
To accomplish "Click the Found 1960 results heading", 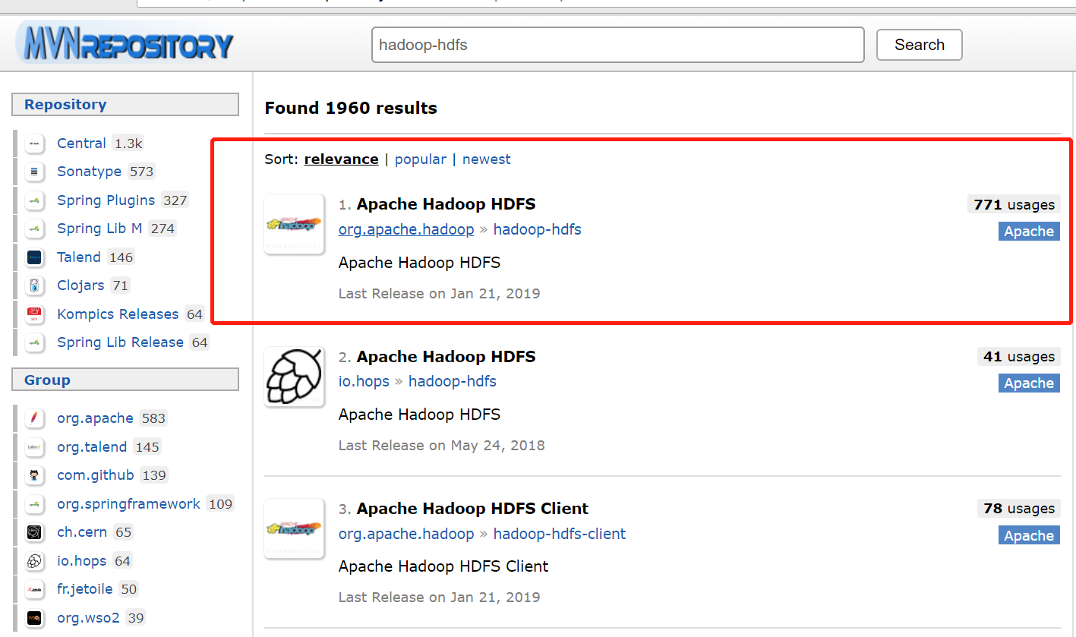I will [351, 108].
